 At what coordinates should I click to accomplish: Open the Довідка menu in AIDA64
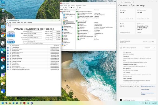tap(84, 5)
